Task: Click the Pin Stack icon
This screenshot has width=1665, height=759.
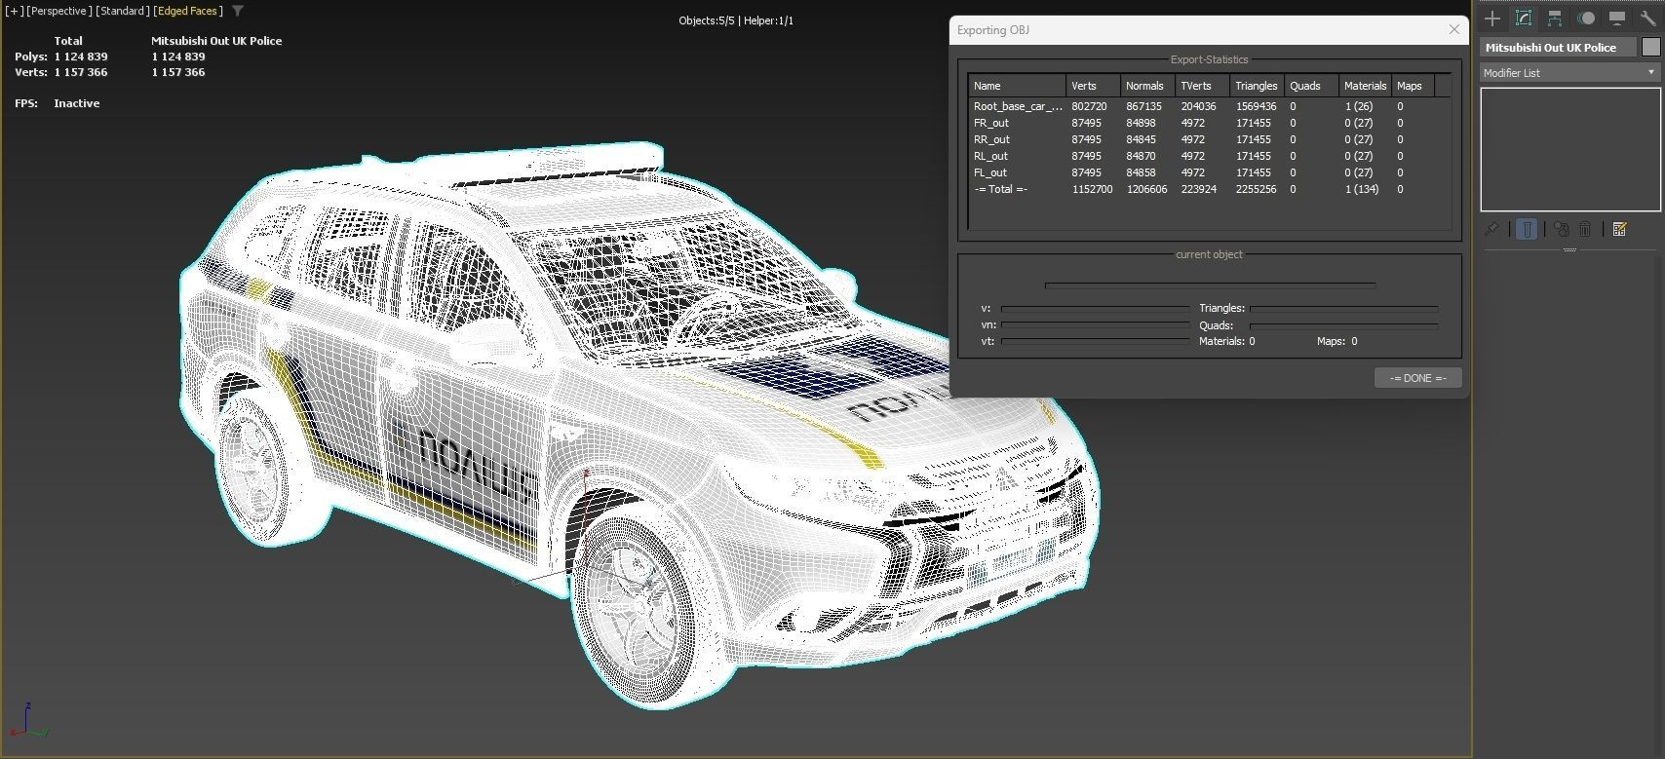Action: (1491, 229)
